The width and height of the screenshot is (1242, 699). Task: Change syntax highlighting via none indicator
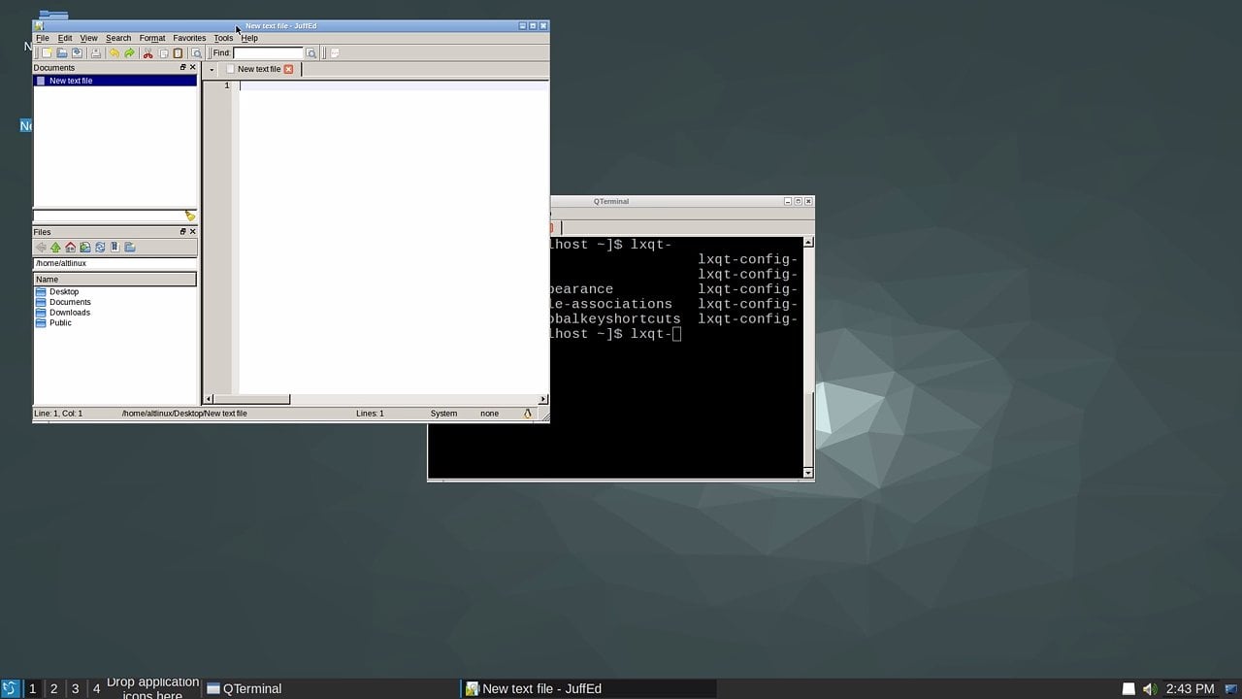(x=489, y=413)
